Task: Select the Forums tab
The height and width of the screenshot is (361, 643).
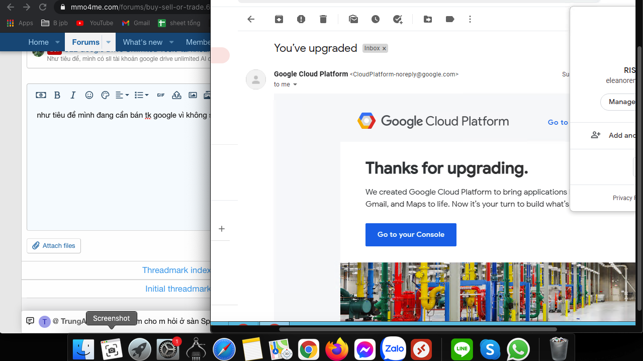Action: point(85,42)
